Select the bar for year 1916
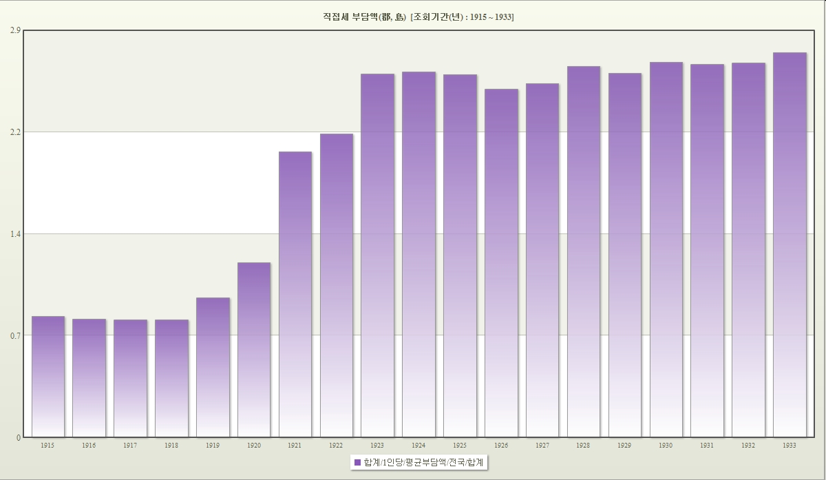This screenshot has height=480, width=826. 89,377
